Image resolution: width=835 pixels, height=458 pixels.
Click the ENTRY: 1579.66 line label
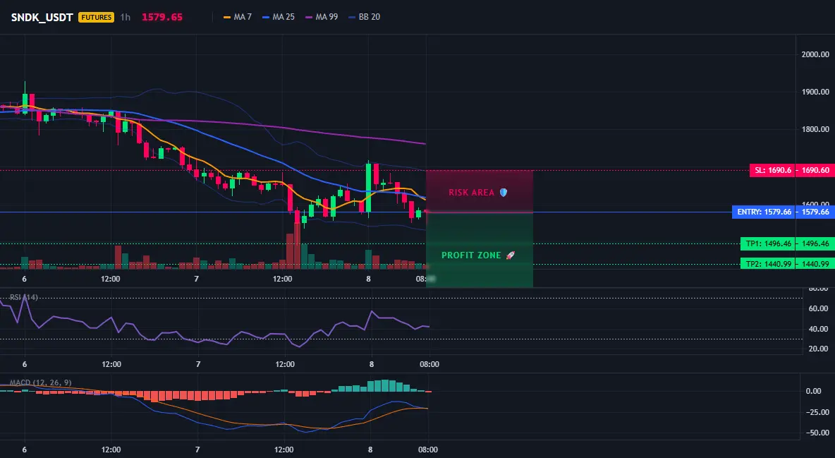click(x=764, y=212)
